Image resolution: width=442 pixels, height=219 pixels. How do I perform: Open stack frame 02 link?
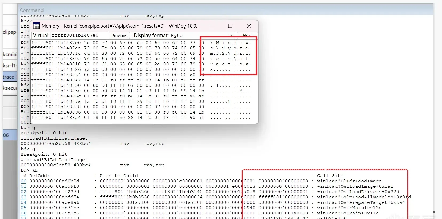coord(23,192)
